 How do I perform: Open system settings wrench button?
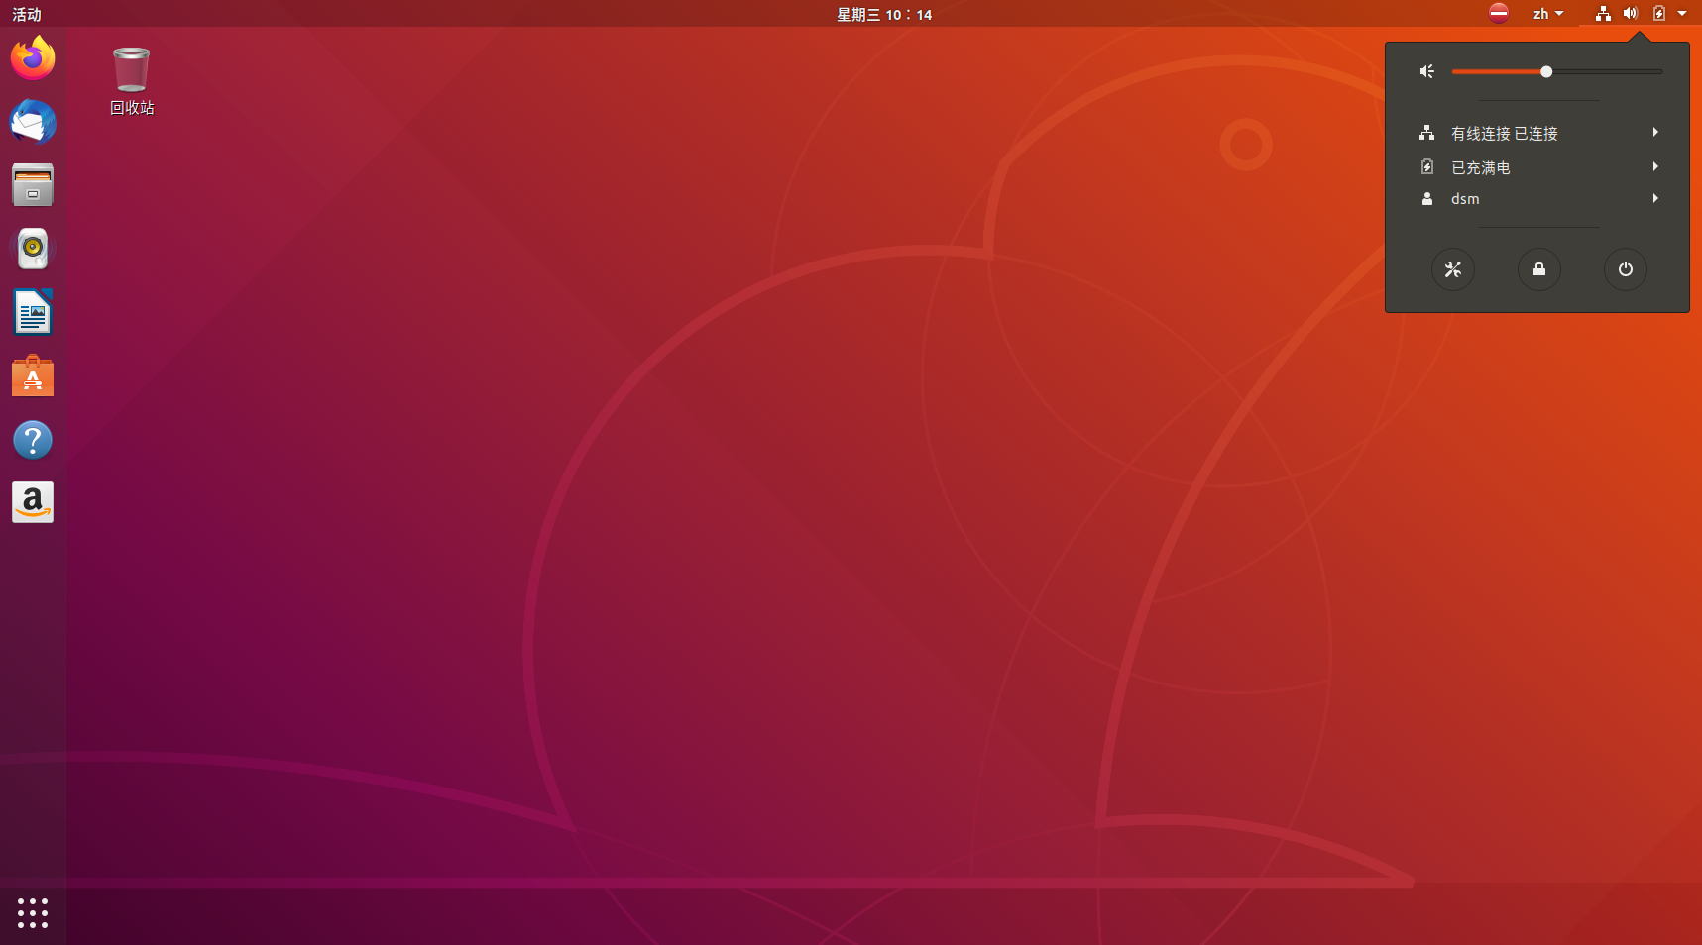1453,269
